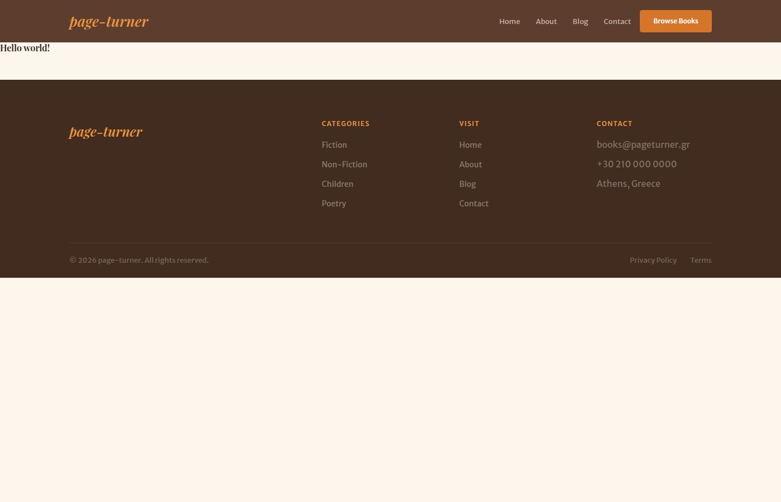Click the books@pageturner.gr email address
The height and width of the screenshot is (502, 781).
point(643,144)
